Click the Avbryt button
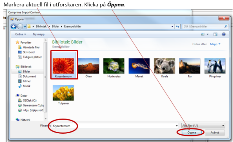Screen dimensions: 233x142 (215, 132)
